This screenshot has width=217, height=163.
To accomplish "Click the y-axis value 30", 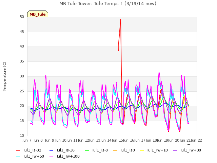I will [x=22, y=76].
